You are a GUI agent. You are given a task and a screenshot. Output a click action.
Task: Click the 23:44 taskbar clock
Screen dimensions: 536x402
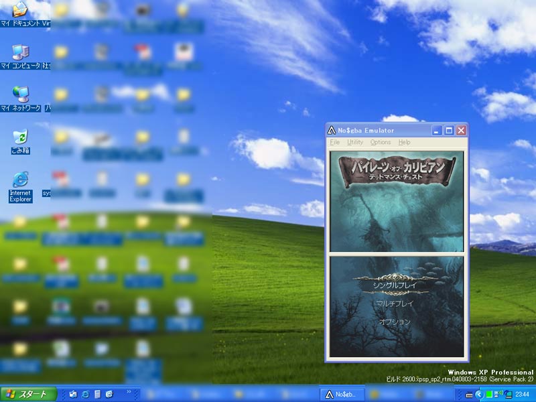(x=522, y=395)
